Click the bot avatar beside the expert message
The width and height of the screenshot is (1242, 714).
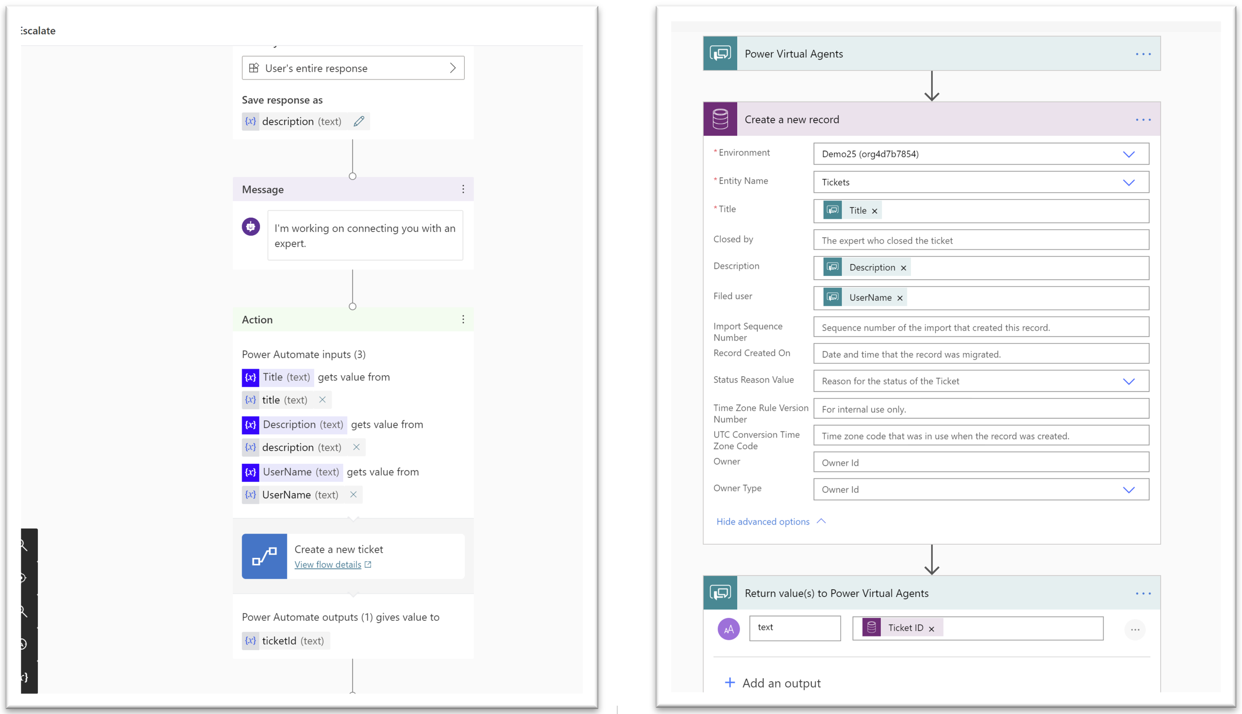coord(251,226)
